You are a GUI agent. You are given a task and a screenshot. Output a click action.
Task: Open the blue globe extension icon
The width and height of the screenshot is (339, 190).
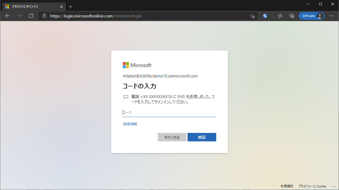click(x=265, y=16)
